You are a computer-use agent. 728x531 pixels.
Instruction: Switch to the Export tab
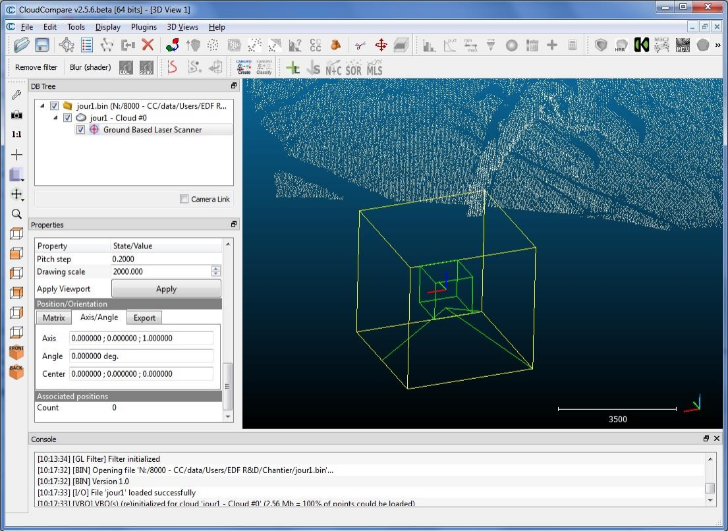(x=144, y=318)
